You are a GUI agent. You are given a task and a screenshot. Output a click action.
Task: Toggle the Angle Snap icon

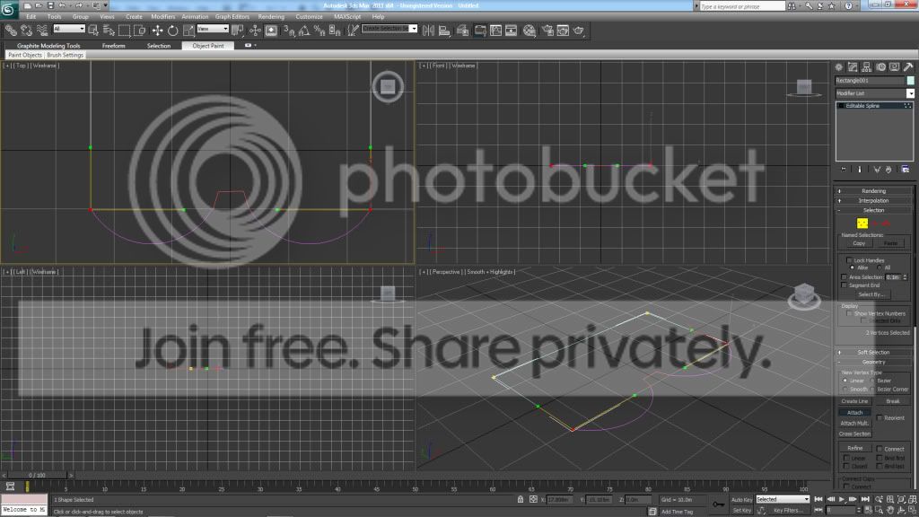pos(304,31)
